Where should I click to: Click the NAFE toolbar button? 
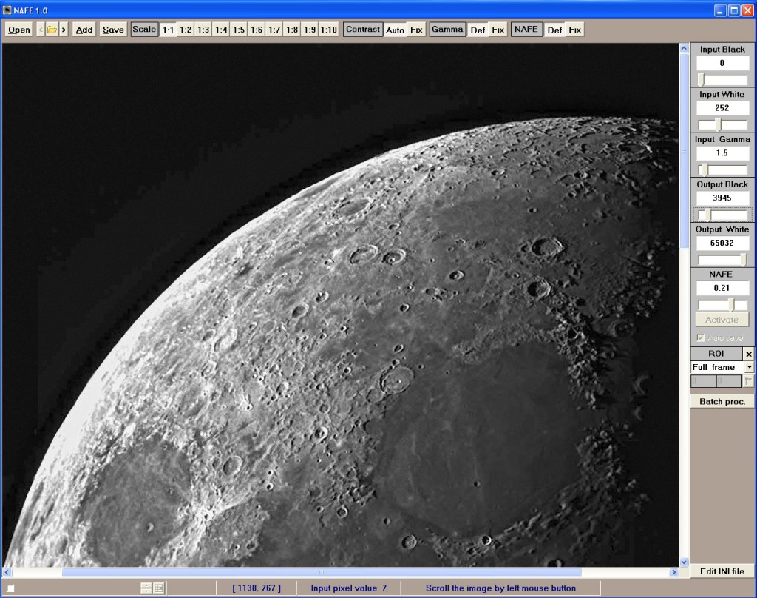click(x=526, y=29)
